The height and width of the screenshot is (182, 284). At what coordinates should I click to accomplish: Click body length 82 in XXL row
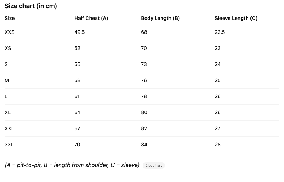tap(144, 128)
